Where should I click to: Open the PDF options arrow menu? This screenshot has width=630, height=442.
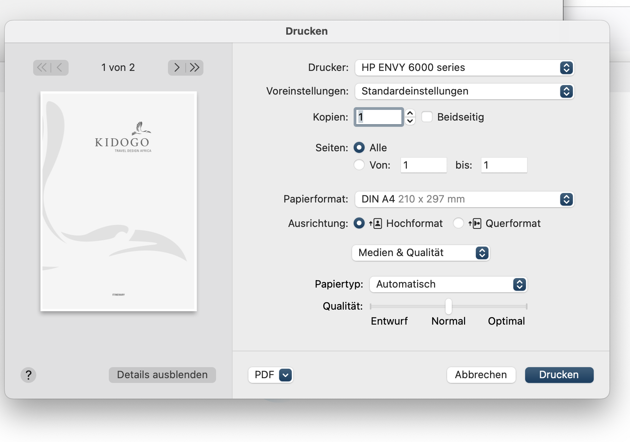(285, 375)
